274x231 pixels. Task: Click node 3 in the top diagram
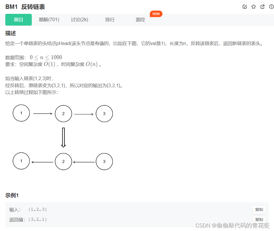pyautogui.click(x=104, y=113)
